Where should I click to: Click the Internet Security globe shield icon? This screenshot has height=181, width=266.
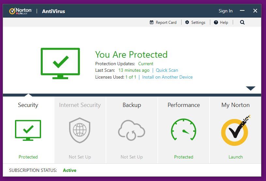tap(80, 130)
